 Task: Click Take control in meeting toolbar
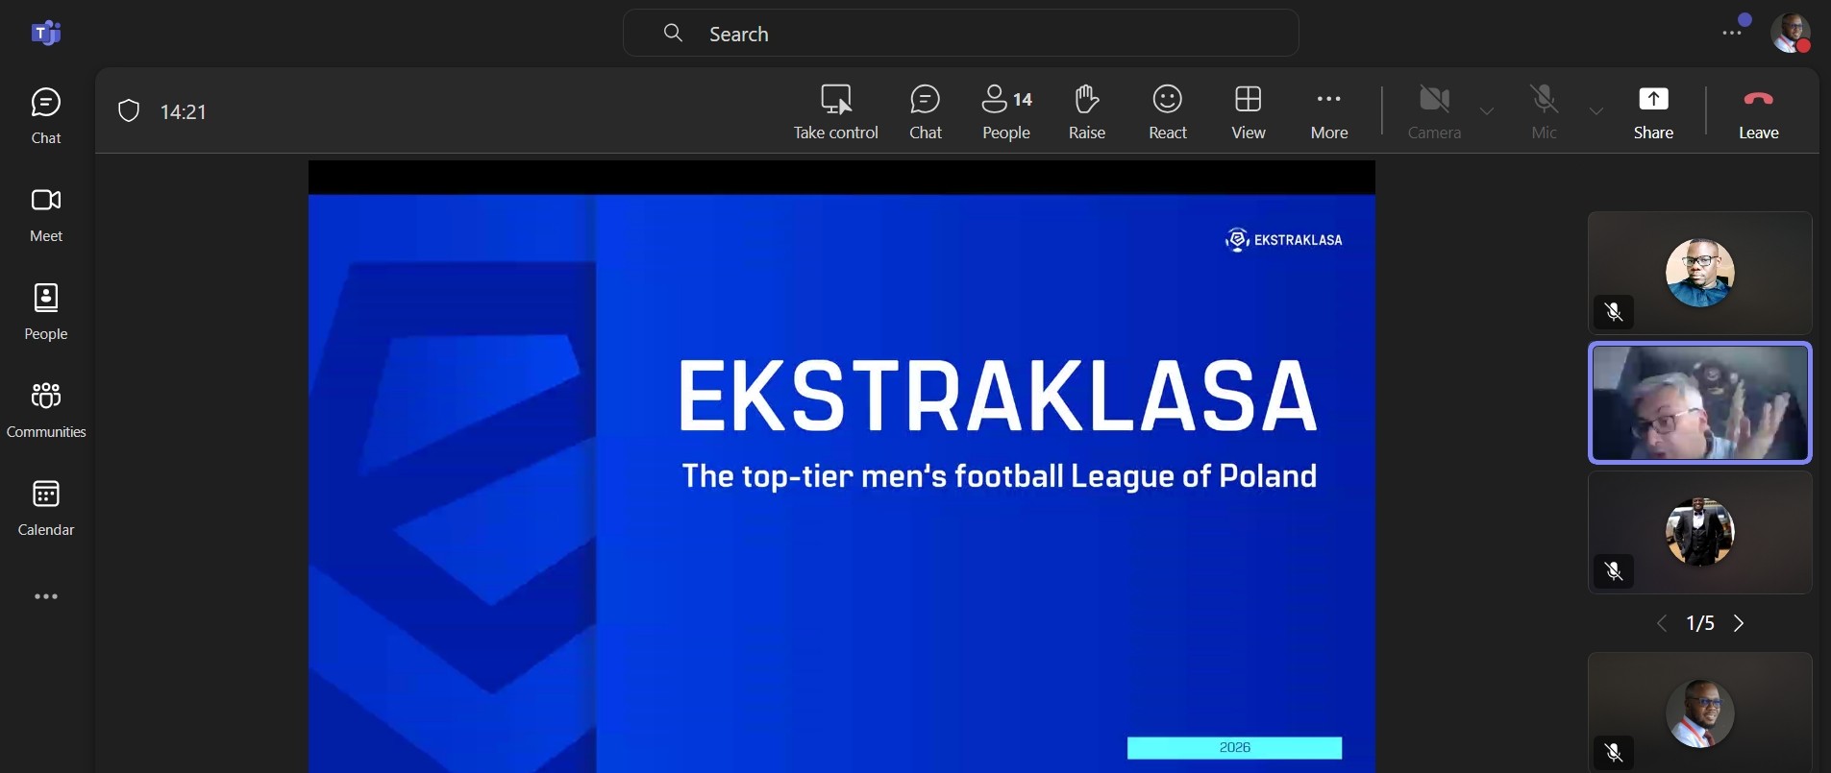pos(835,111)
